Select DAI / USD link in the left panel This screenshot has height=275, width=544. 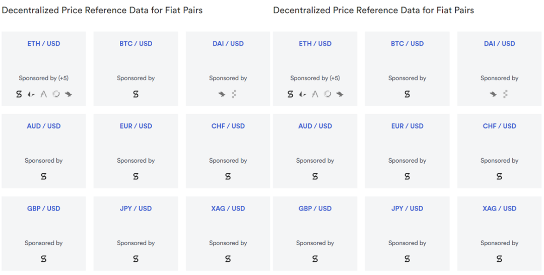(x=228, y=44)
